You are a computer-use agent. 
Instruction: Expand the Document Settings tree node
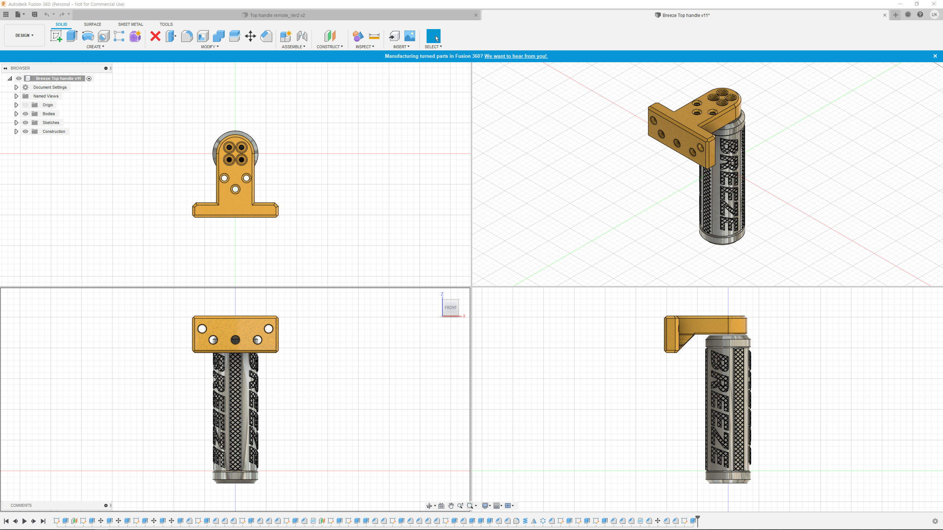coord(16,87)
